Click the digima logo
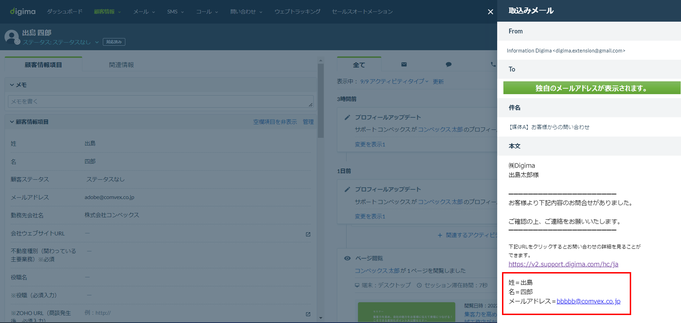Viewport: 681px width, 323px height. (23, 11)
